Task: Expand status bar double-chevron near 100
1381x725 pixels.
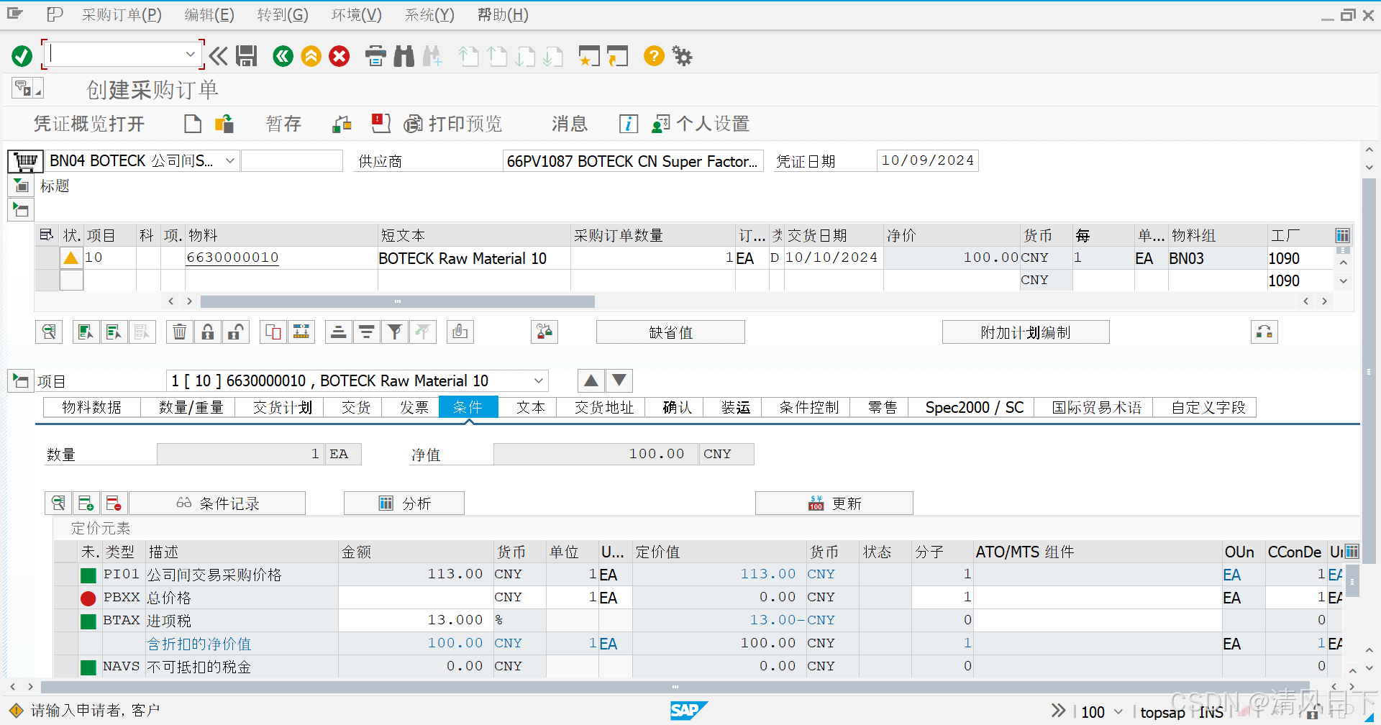Action: pyautogui.click(x=1058, y=711)
